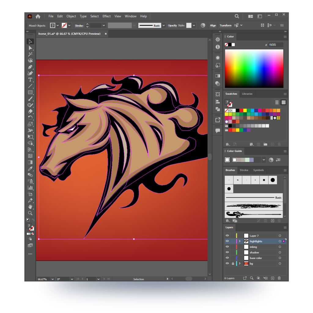
Task: Create a new layer using plus icon
Action: [273, 278]
